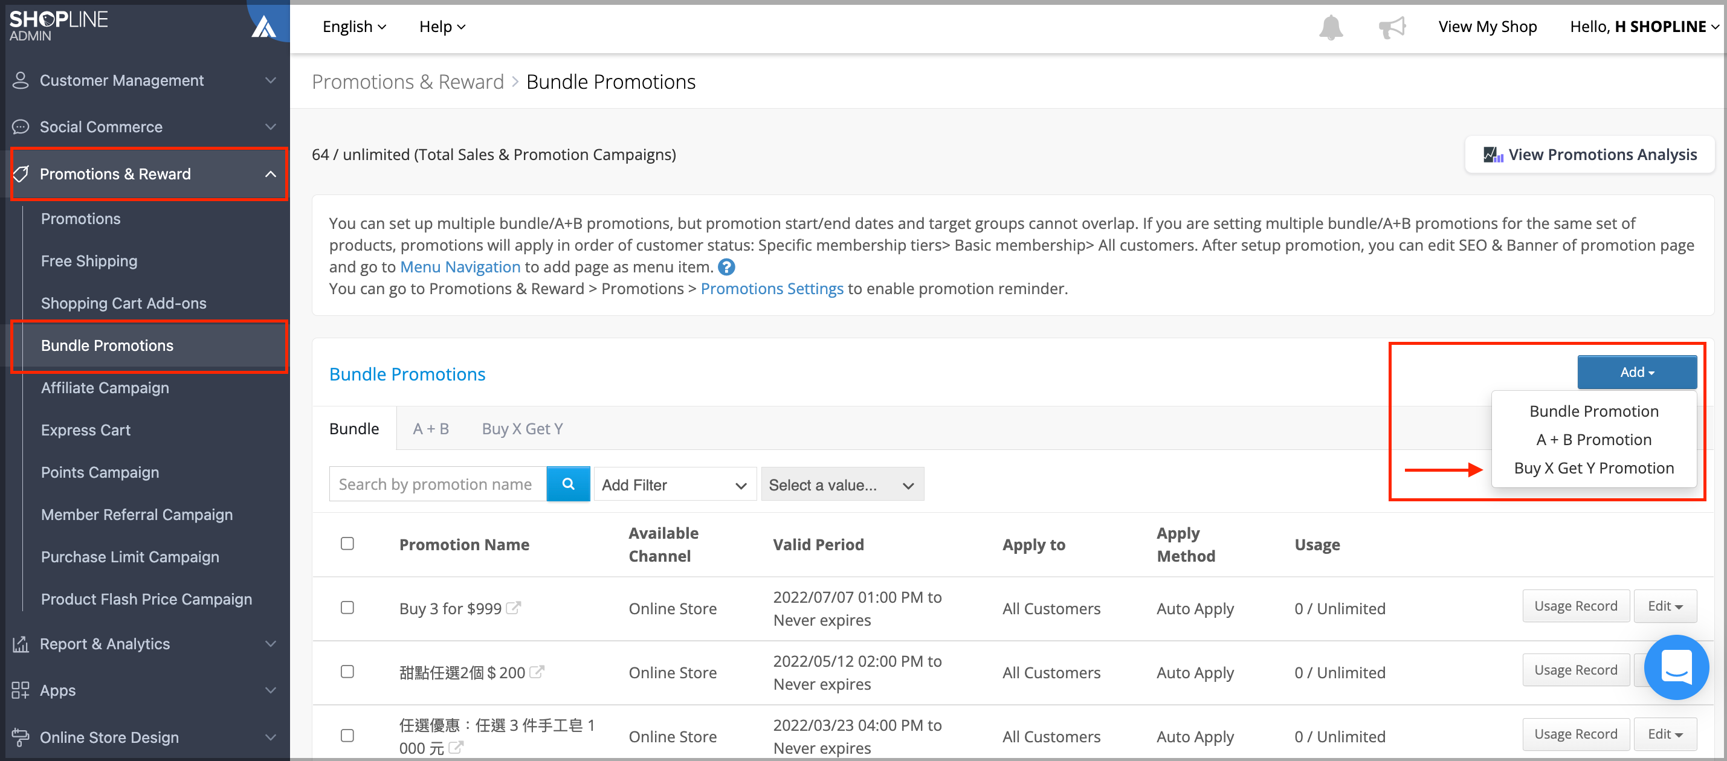
Task: Open Points Campaign in the sidebar
Action: [100, 472]
